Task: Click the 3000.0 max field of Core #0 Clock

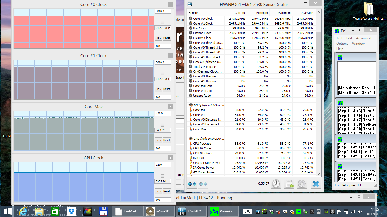Action: (x=163, y=11)
